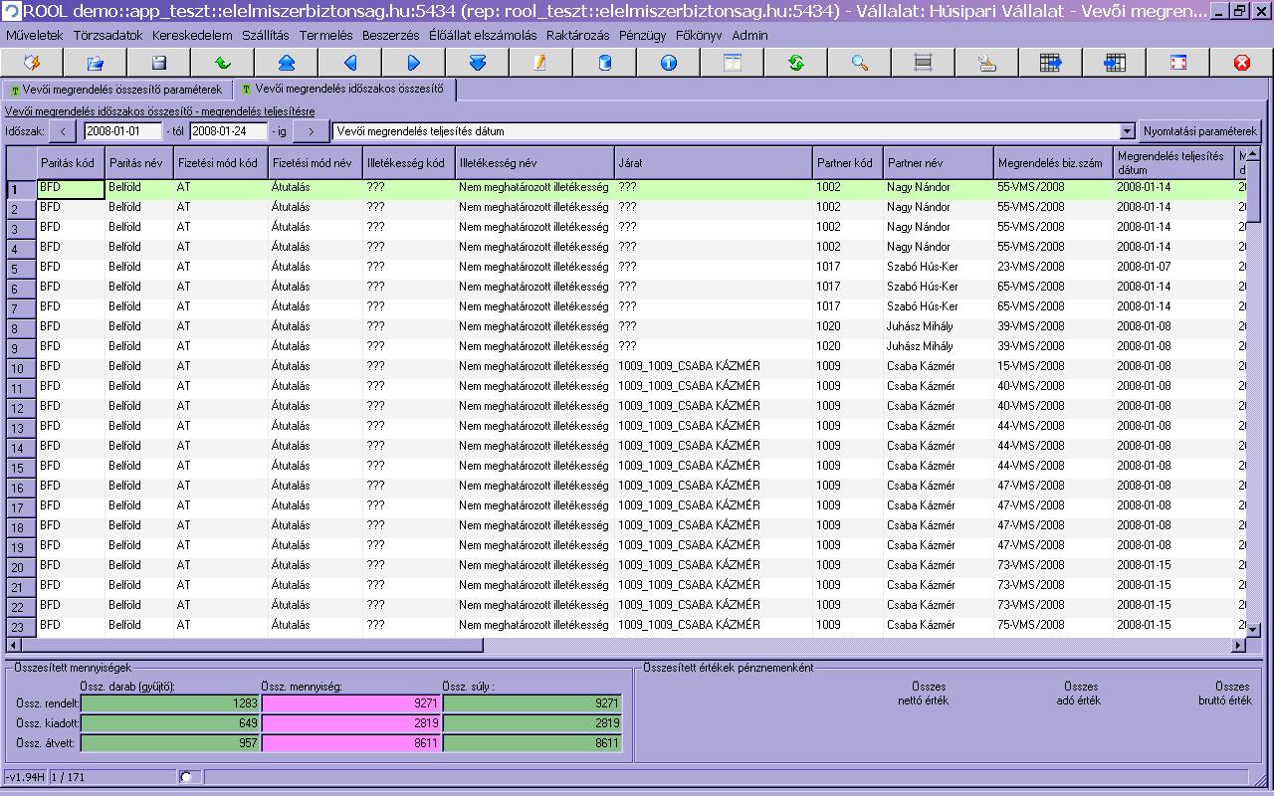Click the open folder toolbar icon
The image size is (1274, 796).
96,63
